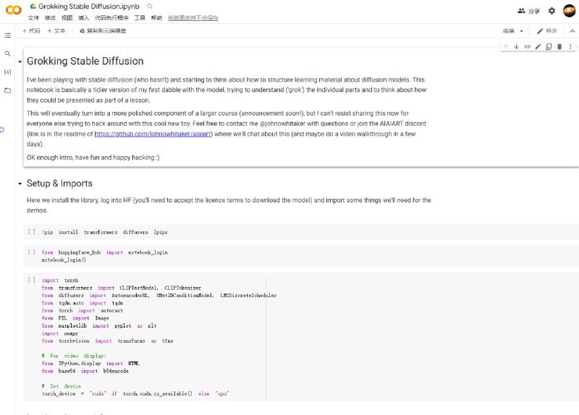Open the variables {x} panel

point(8,72)
